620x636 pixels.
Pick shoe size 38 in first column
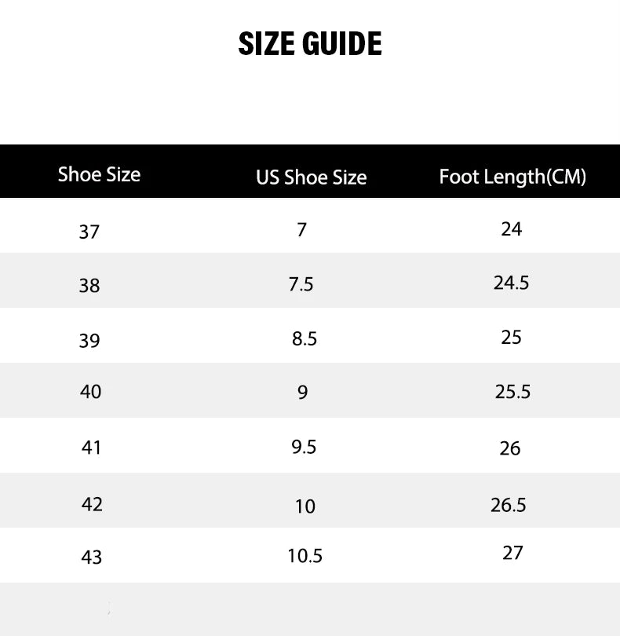tap(89, 286)
